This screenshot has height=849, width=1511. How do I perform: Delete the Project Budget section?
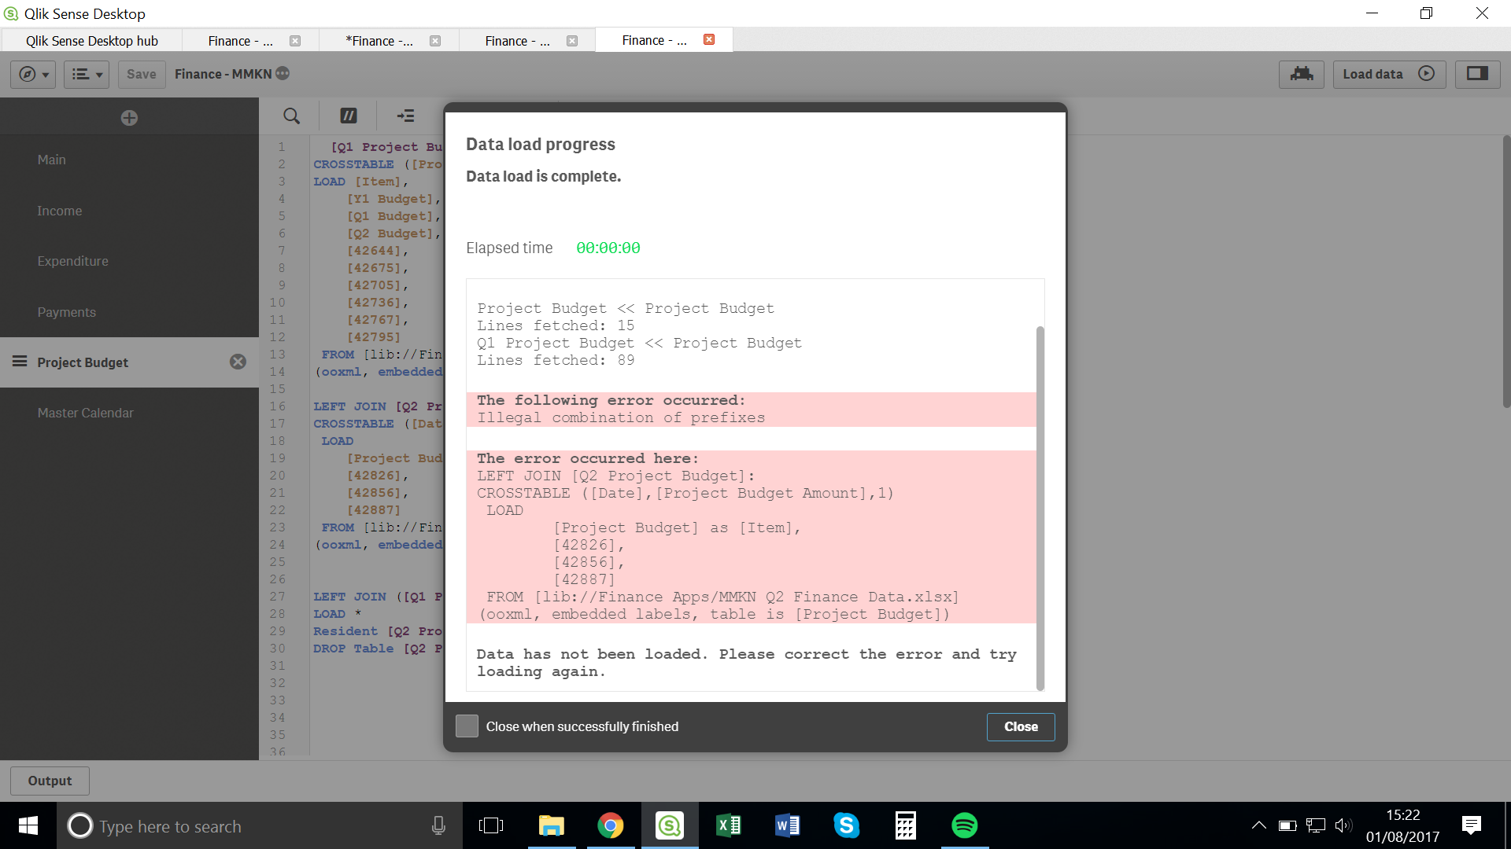[x=238, y=362]
